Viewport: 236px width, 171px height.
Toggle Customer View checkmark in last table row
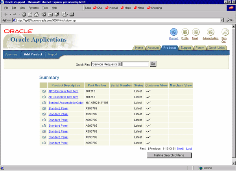(x=148, y=143)
